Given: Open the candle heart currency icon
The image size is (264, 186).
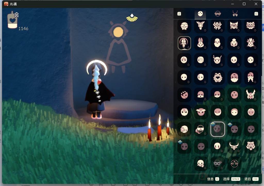Looking at the screenshot, I should click(x=13, y=20).
